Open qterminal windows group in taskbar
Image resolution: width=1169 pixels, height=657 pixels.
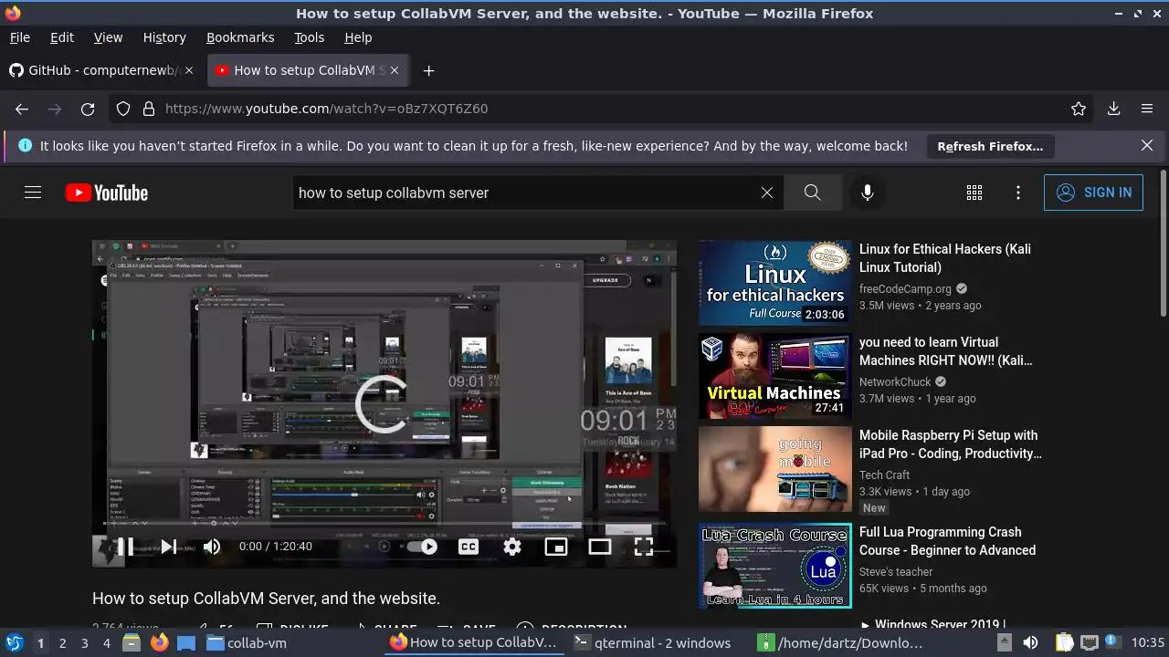click(x=652, y=642)
